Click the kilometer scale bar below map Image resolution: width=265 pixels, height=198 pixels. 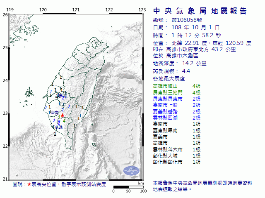point(128,187)
